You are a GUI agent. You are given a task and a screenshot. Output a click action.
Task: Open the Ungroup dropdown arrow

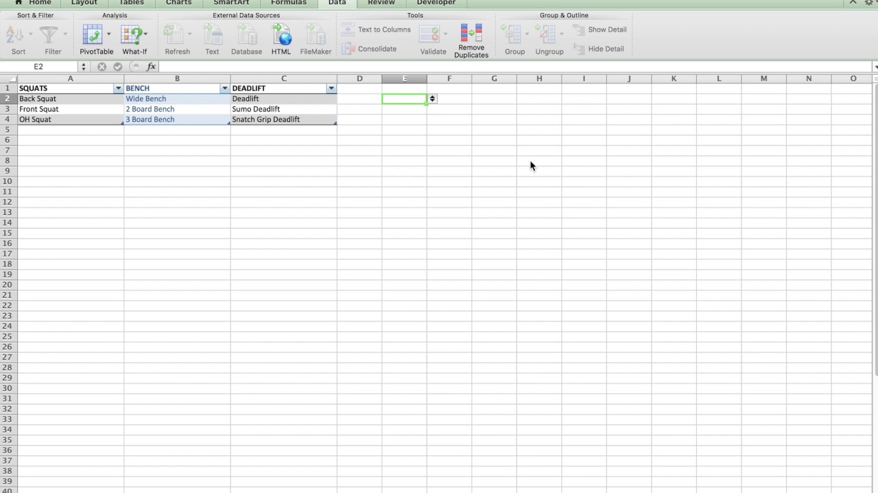(x=562, y=34)
